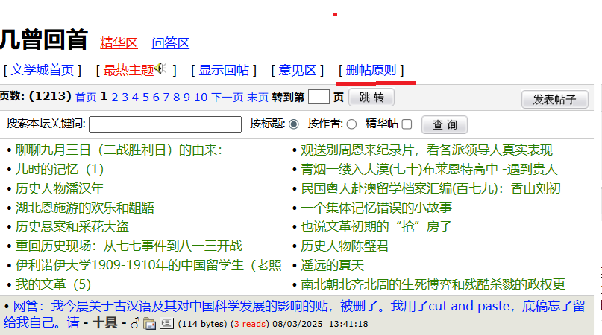Image resolution: width=602 pixels, height=335 pixels.
Task: Enable the 精华帖 checkbox
Action: tap(407, 124)
